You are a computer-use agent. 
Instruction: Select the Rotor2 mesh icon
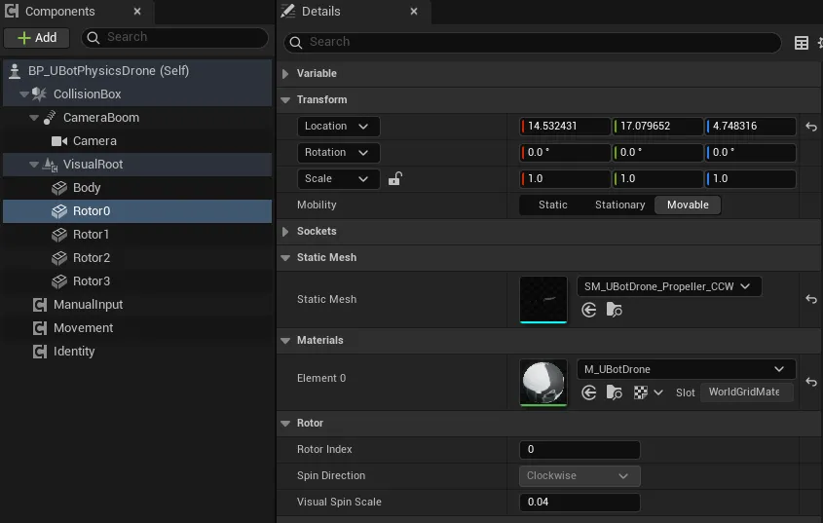point(59,258)
